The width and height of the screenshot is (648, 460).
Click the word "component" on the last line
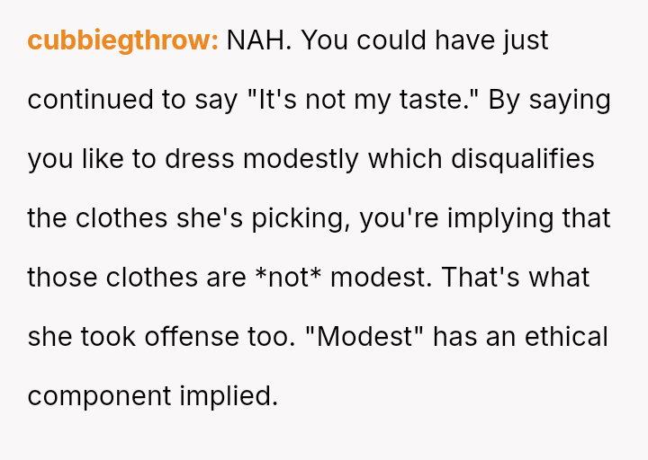(100, 396)
